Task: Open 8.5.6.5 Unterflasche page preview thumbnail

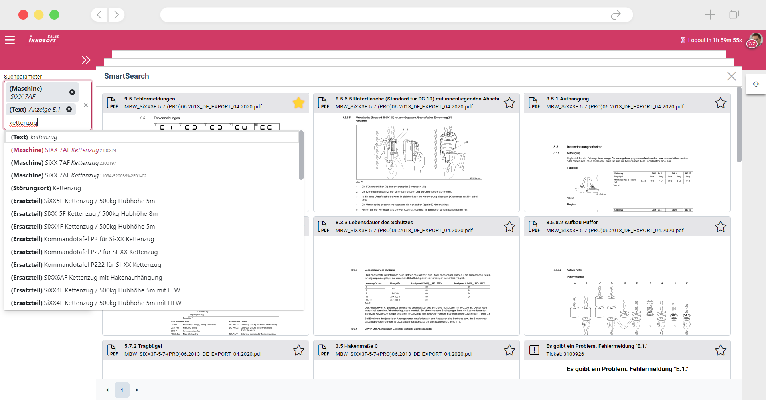Action: coord(416,162)
